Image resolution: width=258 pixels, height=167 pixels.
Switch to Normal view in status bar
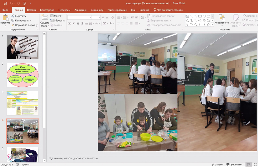point(249,164)
